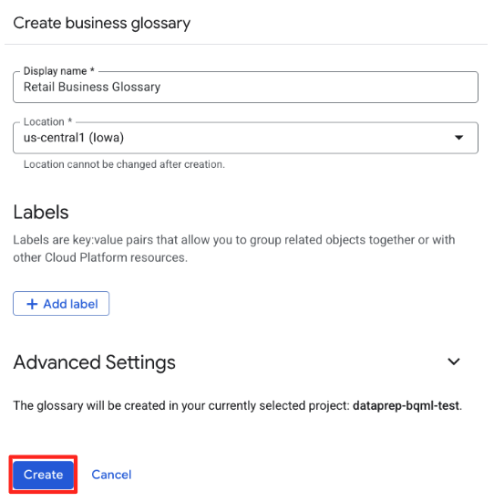Click the plus icon in Add label
The height and width of the screenshot is (502, 494).
32,304
